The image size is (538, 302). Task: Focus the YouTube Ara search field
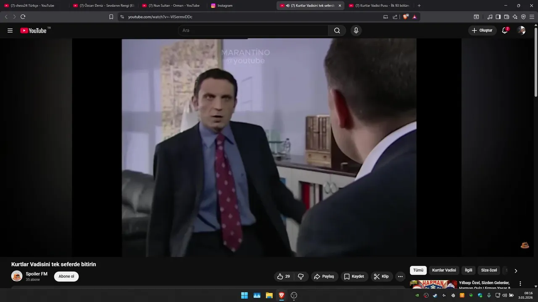(253, 30)
